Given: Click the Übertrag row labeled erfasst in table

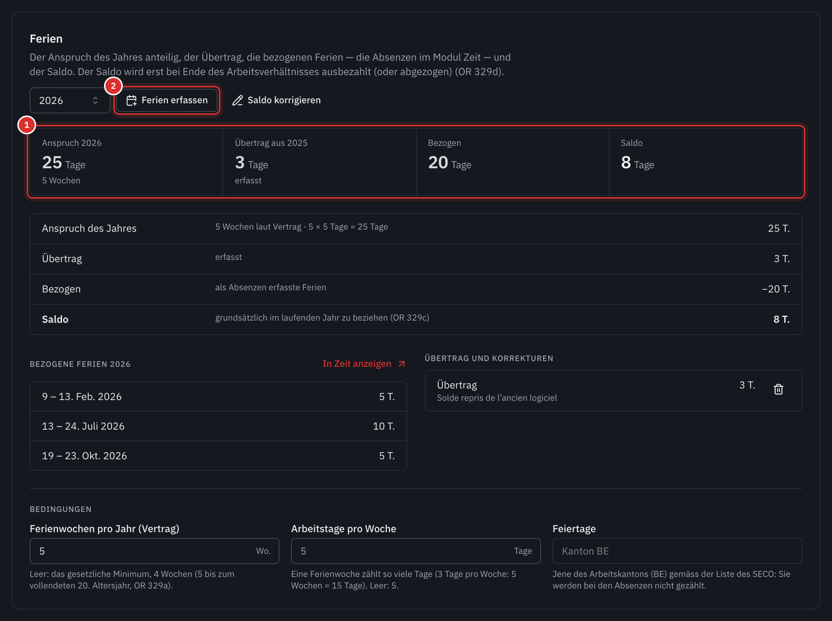Looking at the screenshot, I should pos(416,259).
